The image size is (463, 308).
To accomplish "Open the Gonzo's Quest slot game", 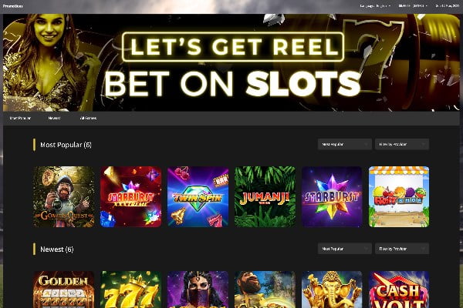I will point(64,196).
